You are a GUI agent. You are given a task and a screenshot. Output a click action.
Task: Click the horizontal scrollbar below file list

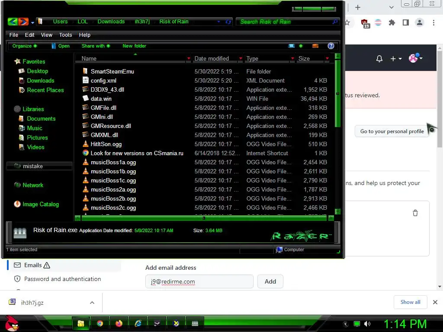click(x=204, y=218)
